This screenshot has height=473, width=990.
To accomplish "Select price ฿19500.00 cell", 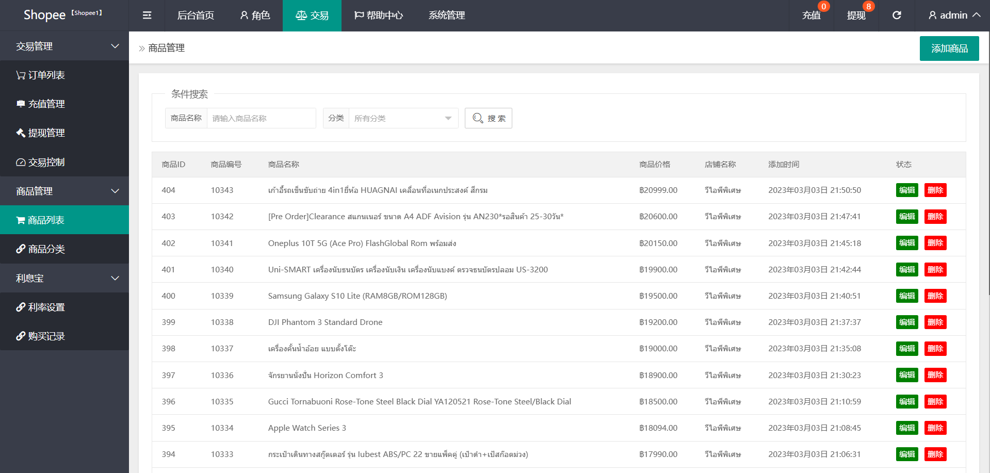I will 658,296.
